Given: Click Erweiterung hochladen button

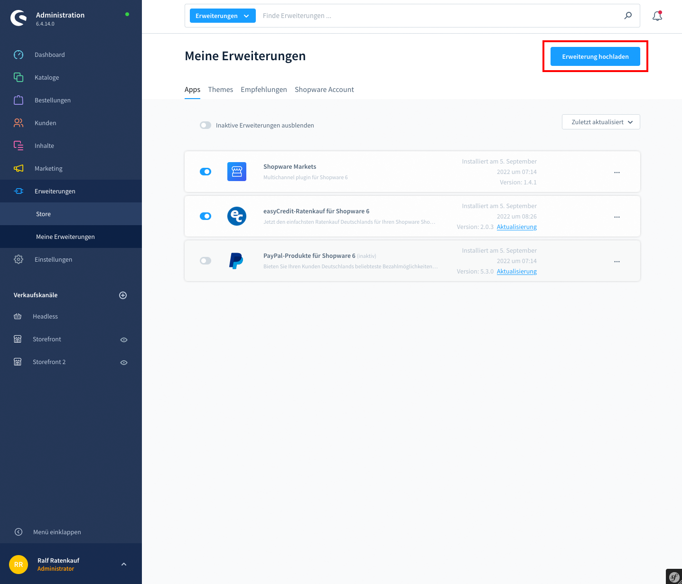Looking at the screenshot, I should coord(595,56).
